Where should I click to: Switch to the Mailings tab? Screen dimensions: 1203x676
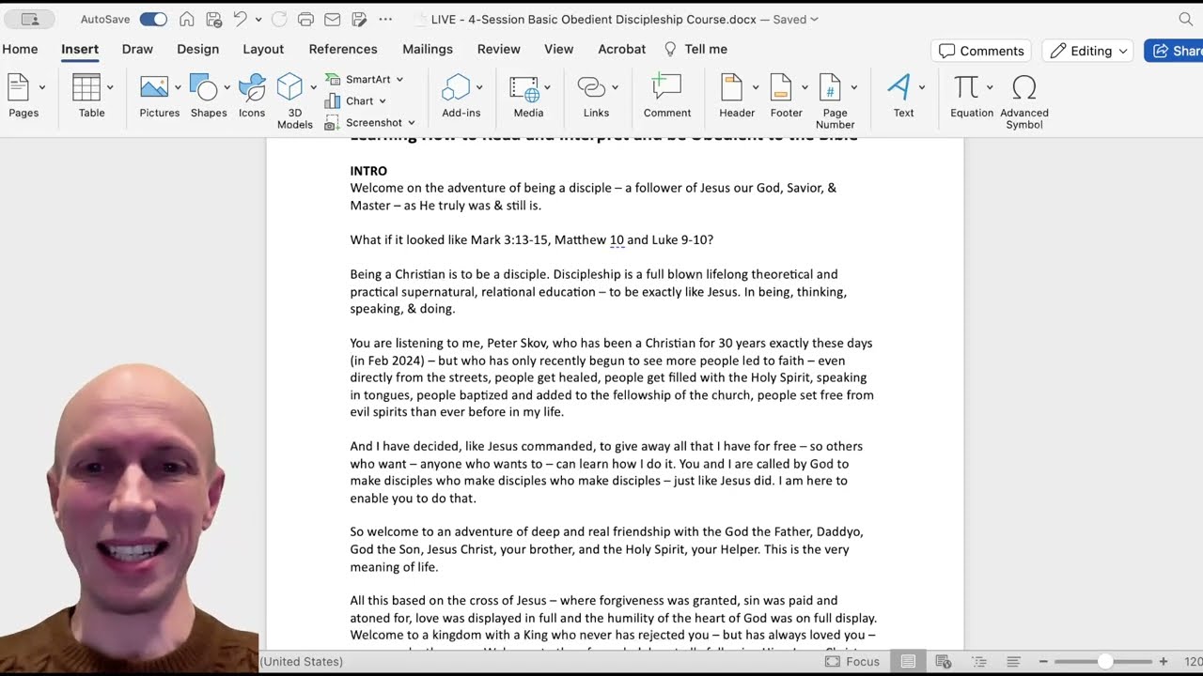(428, 49)
